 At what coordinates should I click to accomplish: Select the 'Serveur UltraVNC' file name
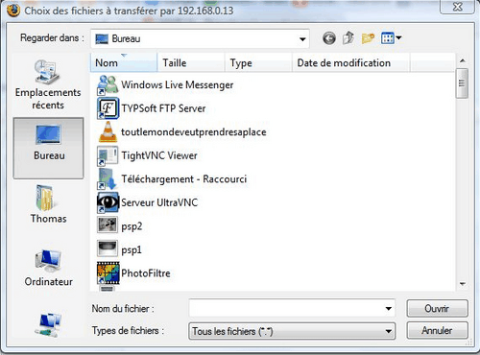[x=159, y=202]
